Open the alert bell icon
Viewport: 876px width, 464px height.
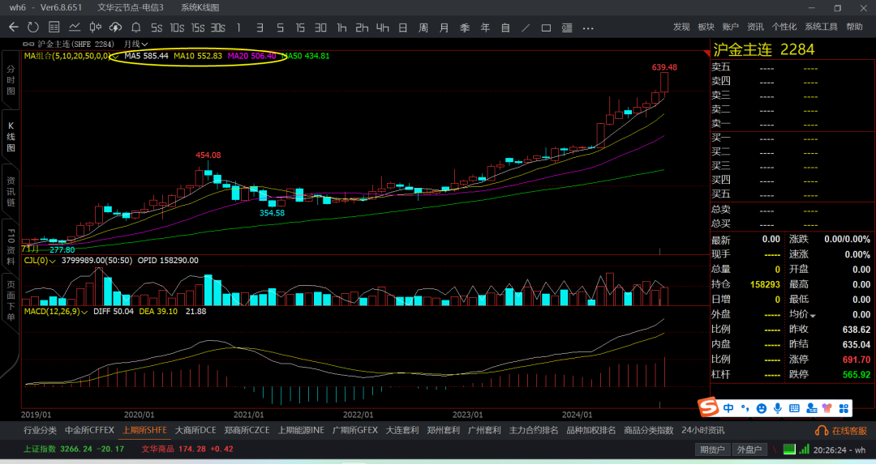coord(135,27)
